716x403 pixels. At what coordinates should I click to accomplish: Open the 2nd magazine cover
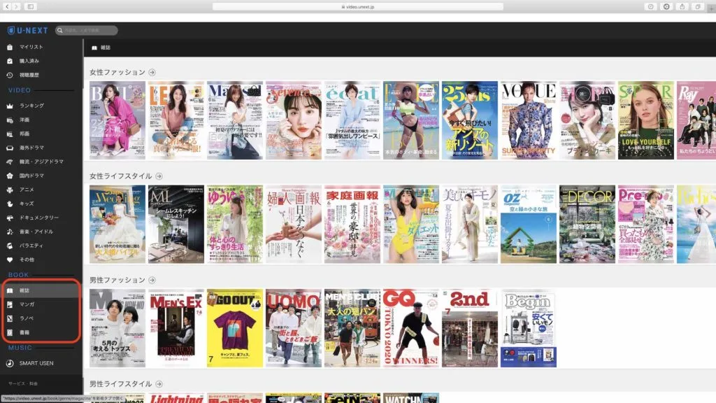tap(469, 328)
